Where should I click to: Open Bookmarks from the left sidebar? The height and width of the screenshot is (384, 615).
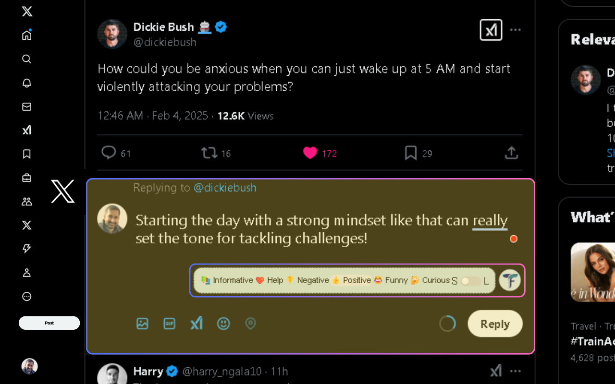pos(27,154)
